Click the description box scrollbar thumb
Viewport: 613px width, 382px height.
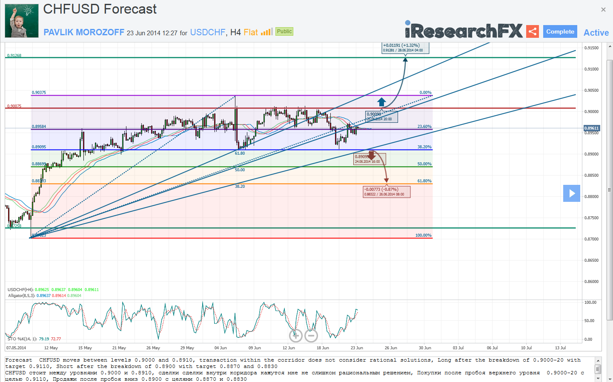click(x=598, y=369)
